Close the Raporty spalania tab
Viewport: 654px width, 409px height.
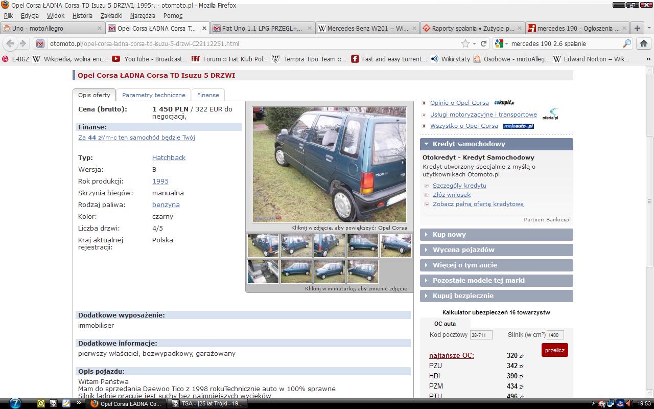(520, 28)
